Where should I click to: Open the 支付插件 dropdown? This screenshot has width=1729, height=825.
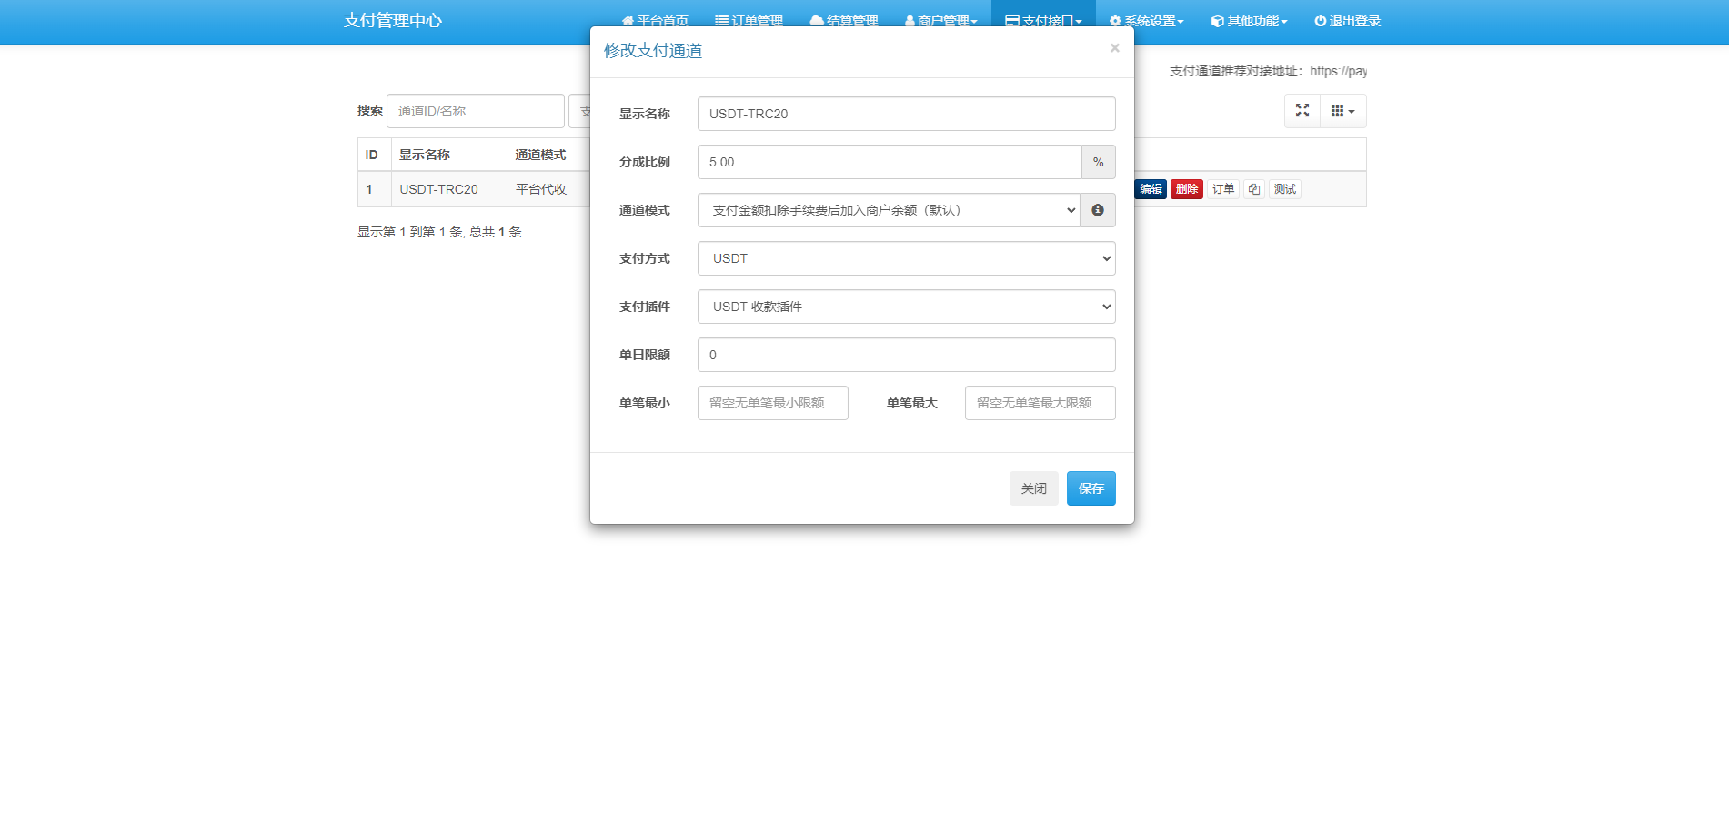coord(907,307)
